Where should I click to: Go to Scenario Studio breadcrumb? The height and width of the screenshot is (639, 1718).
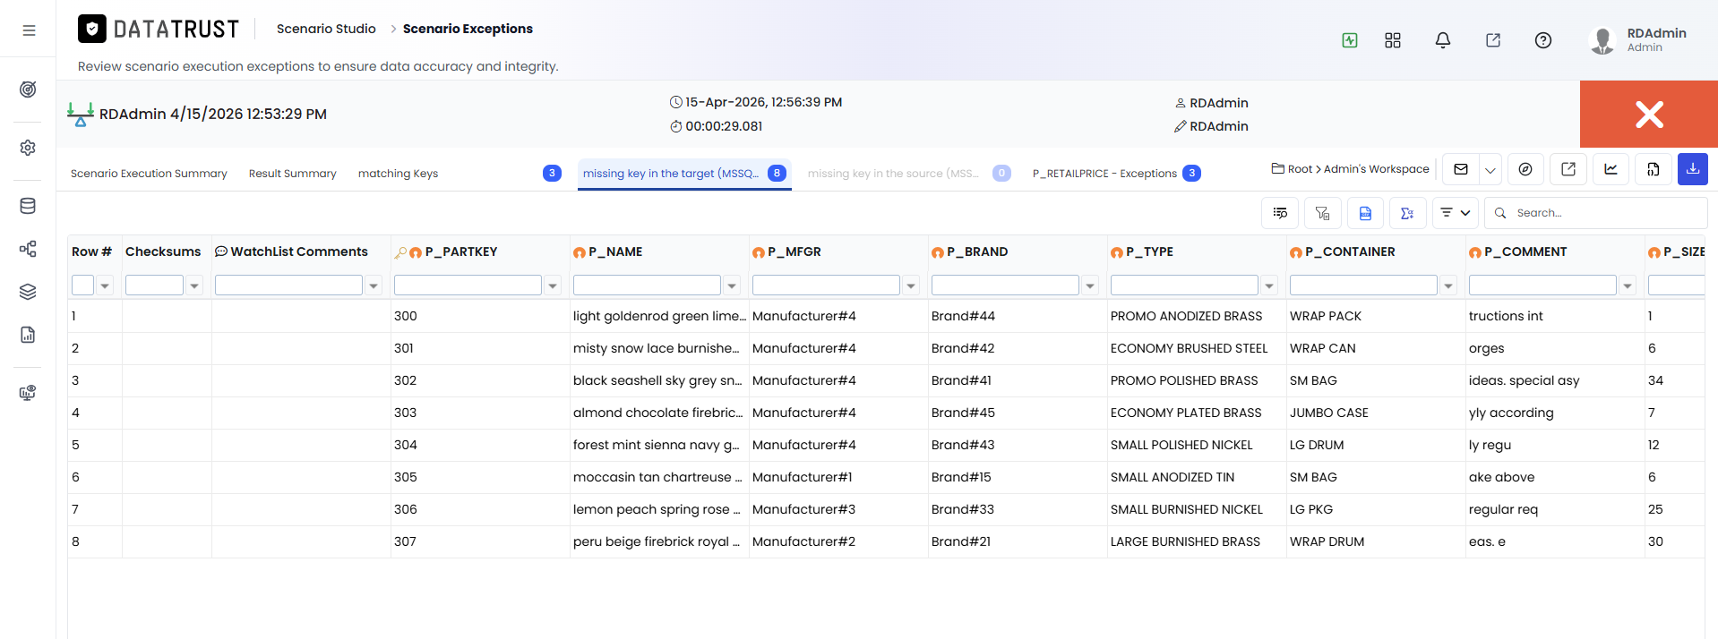(326, 29)
